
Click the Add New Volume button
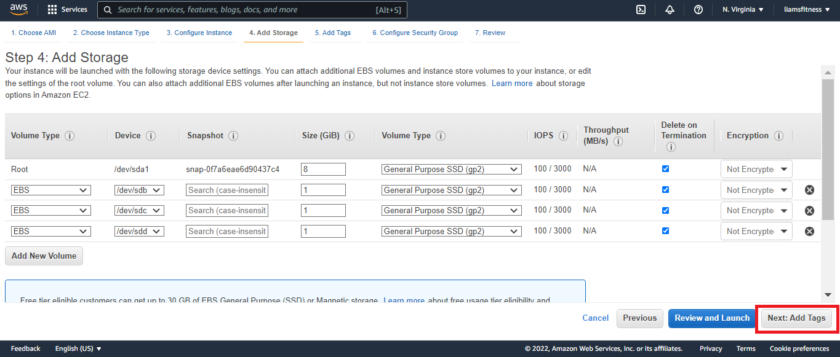pyautogui.click(x=44, y=256)
